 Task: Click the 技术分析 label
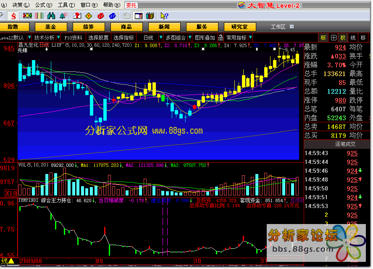point(44,37)
